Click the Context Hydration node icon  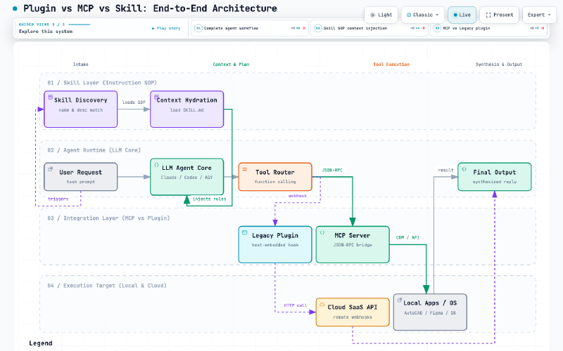[156, 97]
